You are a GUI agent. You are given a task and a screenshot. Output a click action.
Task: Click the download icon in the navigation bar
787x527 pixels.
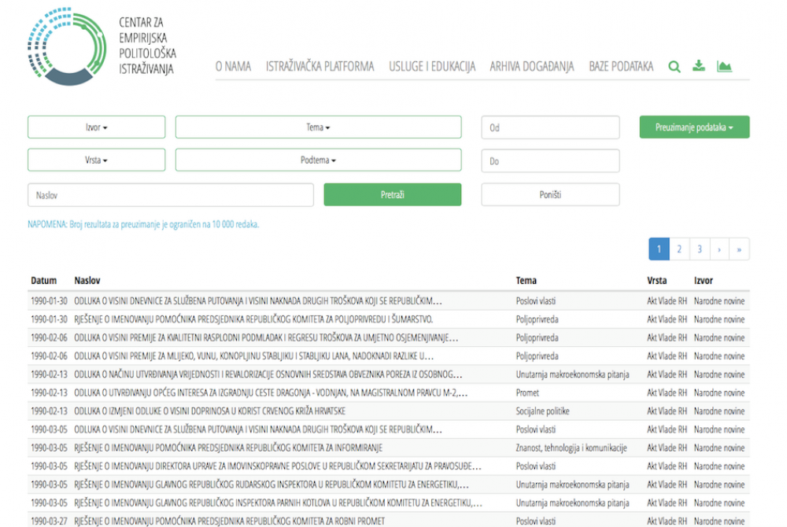[x=699, y=66]
